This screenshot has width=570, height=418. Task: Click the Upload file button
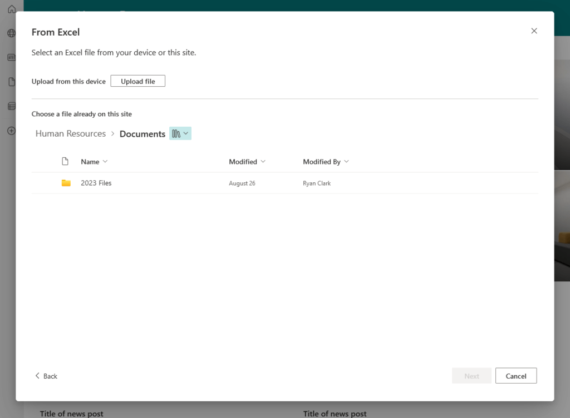click(x=138, y=81)
